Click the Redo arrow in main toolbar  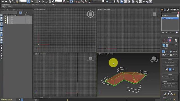coord(6,1)
